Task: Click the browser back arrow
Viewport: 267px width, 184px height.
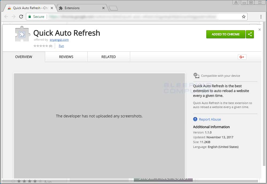Action: coord(6,17)
